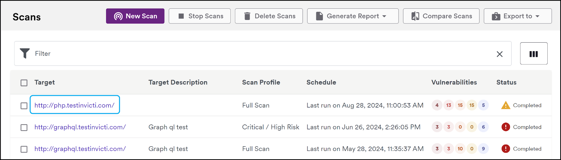Start a New Scan
561x160 pixels.
(135, 16)
